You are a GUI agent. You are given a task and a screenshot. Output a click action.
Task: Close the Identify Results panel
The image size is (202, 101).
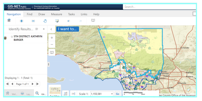tap(44, 29)
